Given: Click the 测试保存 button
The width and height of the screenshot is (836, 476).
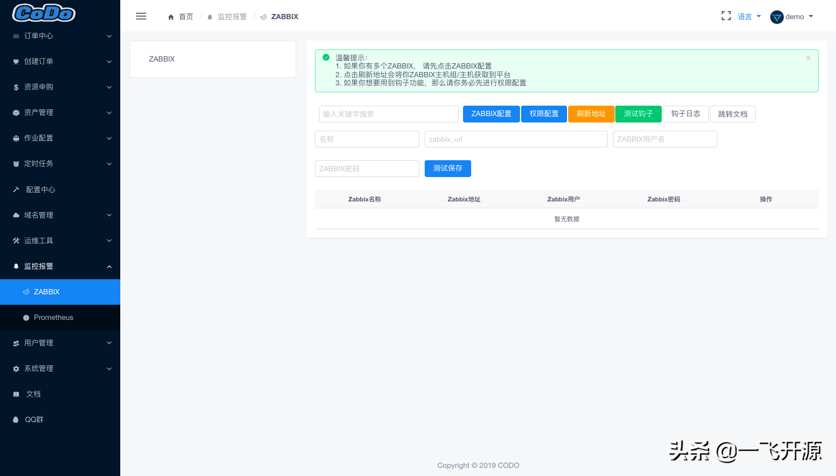Looking at the screenshot, I should click(x=448, y=168).
